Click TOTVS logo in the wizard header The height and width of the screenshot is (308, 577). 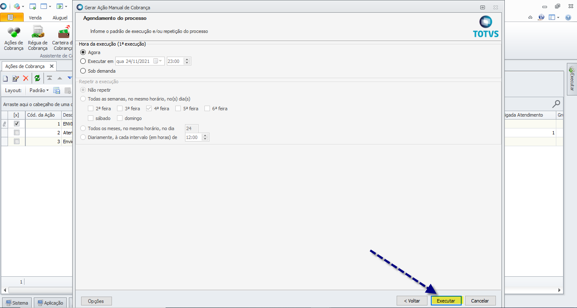pos(486,27)
